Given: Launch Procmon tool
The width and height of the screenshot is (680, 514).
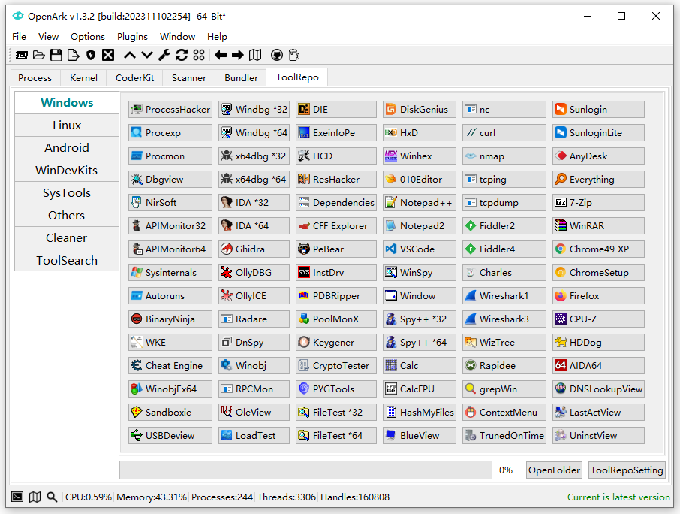Looking at the screenshot, I should (170, 156).
